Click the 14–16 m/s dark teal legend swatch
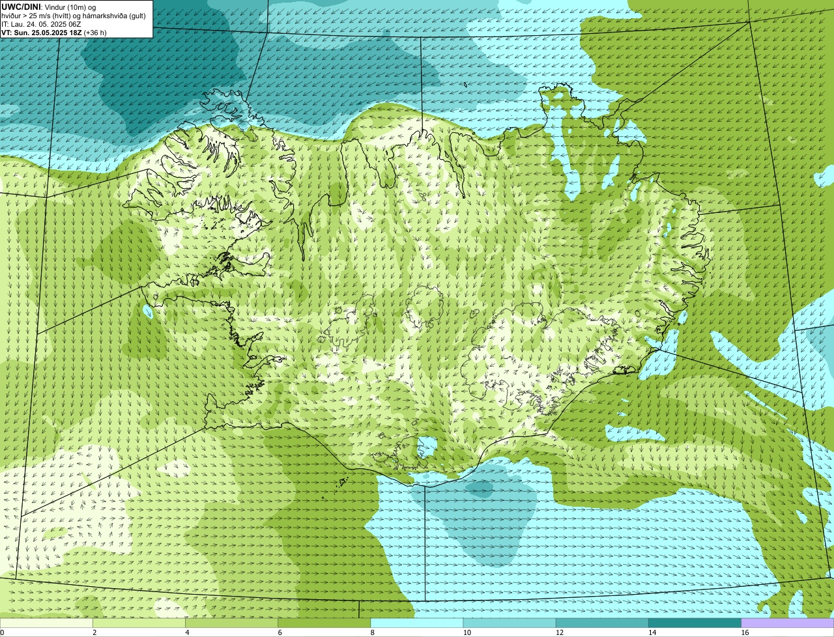834x637 pixels. point(695,623)
